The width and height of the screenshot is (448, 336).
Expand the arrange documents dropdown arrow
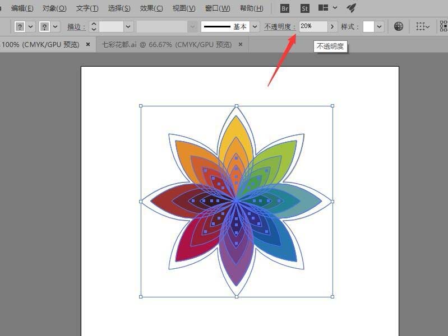click(335, 8)
